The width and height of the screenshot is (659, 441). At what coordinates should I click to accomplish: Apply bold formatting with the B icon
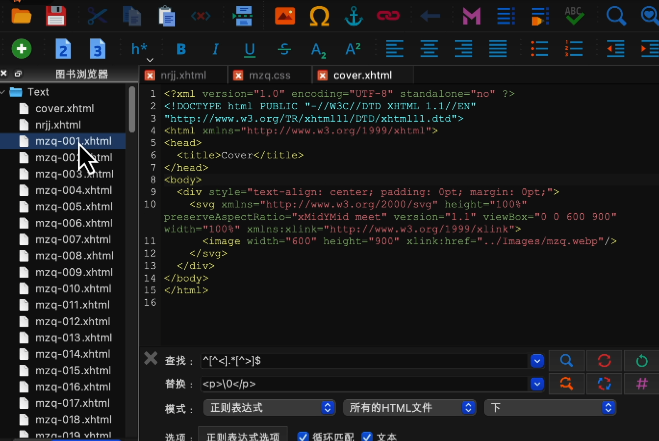181,49
